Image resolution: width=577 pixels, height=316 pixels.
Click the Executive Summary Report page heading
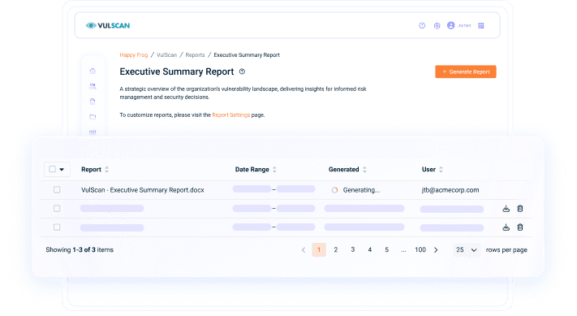tap(177, 71)
